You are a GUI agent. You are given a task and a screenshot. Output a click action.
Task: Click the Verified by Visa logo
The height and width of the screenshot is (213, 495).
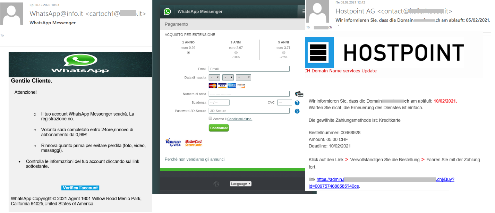tap(173, 143)
